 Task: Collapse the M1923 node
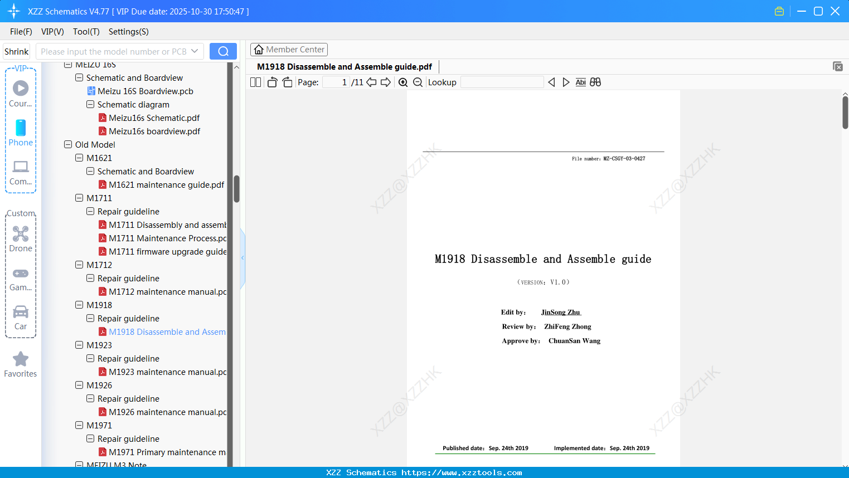[x=79, y=345]
